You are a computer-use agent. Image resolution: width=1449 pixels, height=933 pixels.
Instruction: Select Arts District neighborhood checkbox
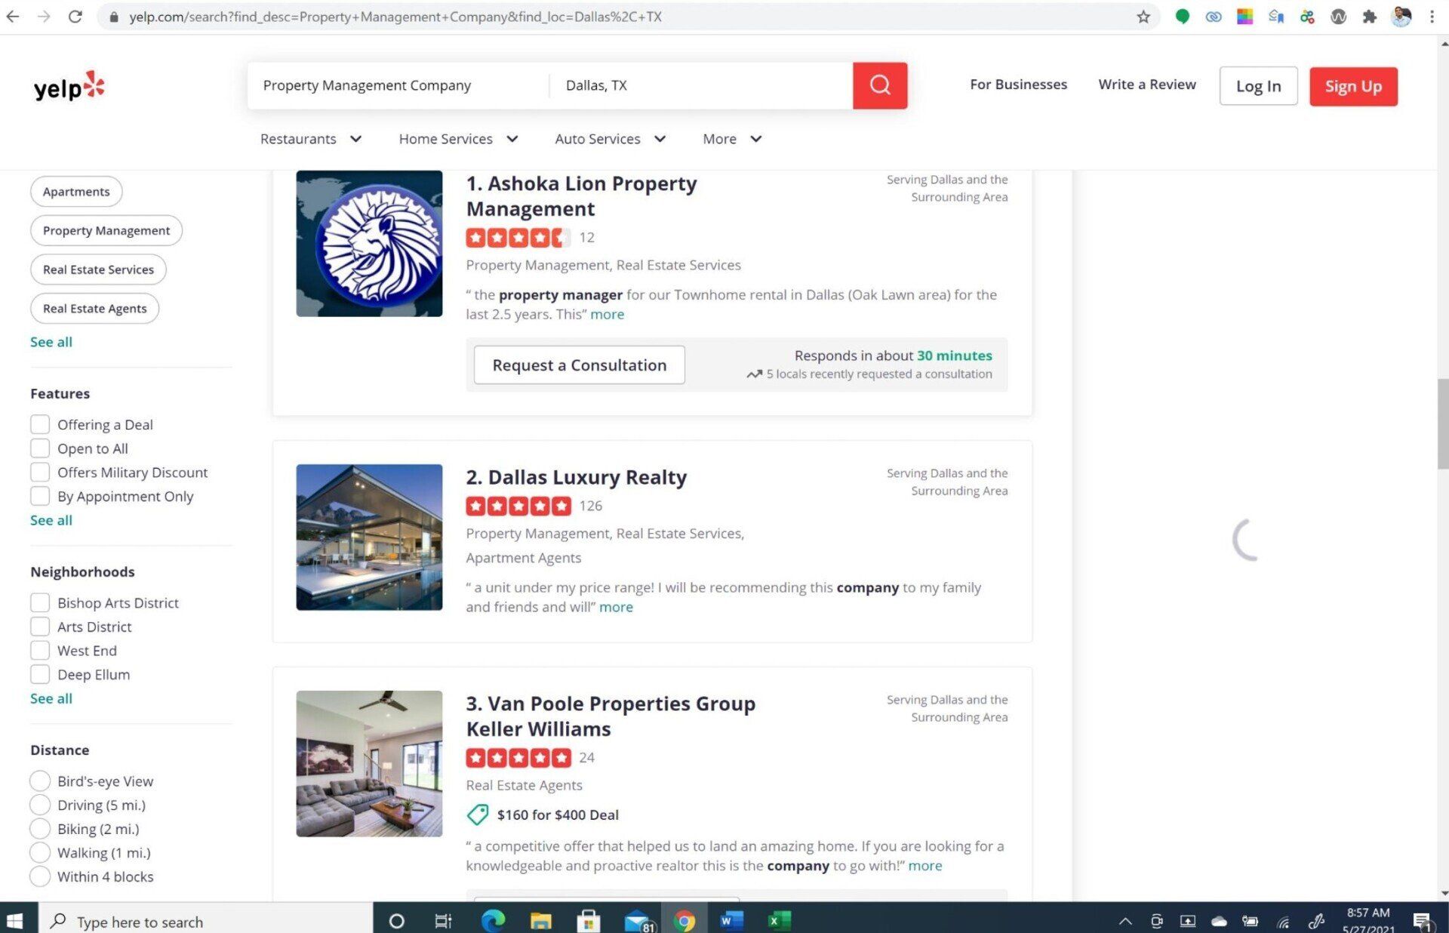(x=40, y=627)
